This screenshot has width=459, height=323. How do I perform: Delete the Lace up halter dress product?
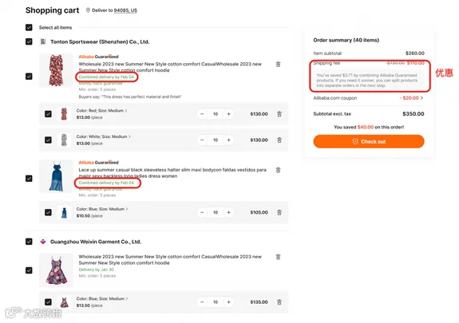click(x=278, y=170)
